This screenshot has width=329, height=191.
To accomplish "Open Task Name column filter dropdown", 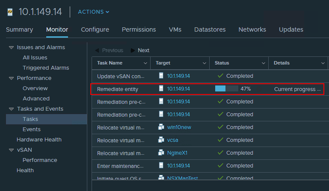I will 145,63.
